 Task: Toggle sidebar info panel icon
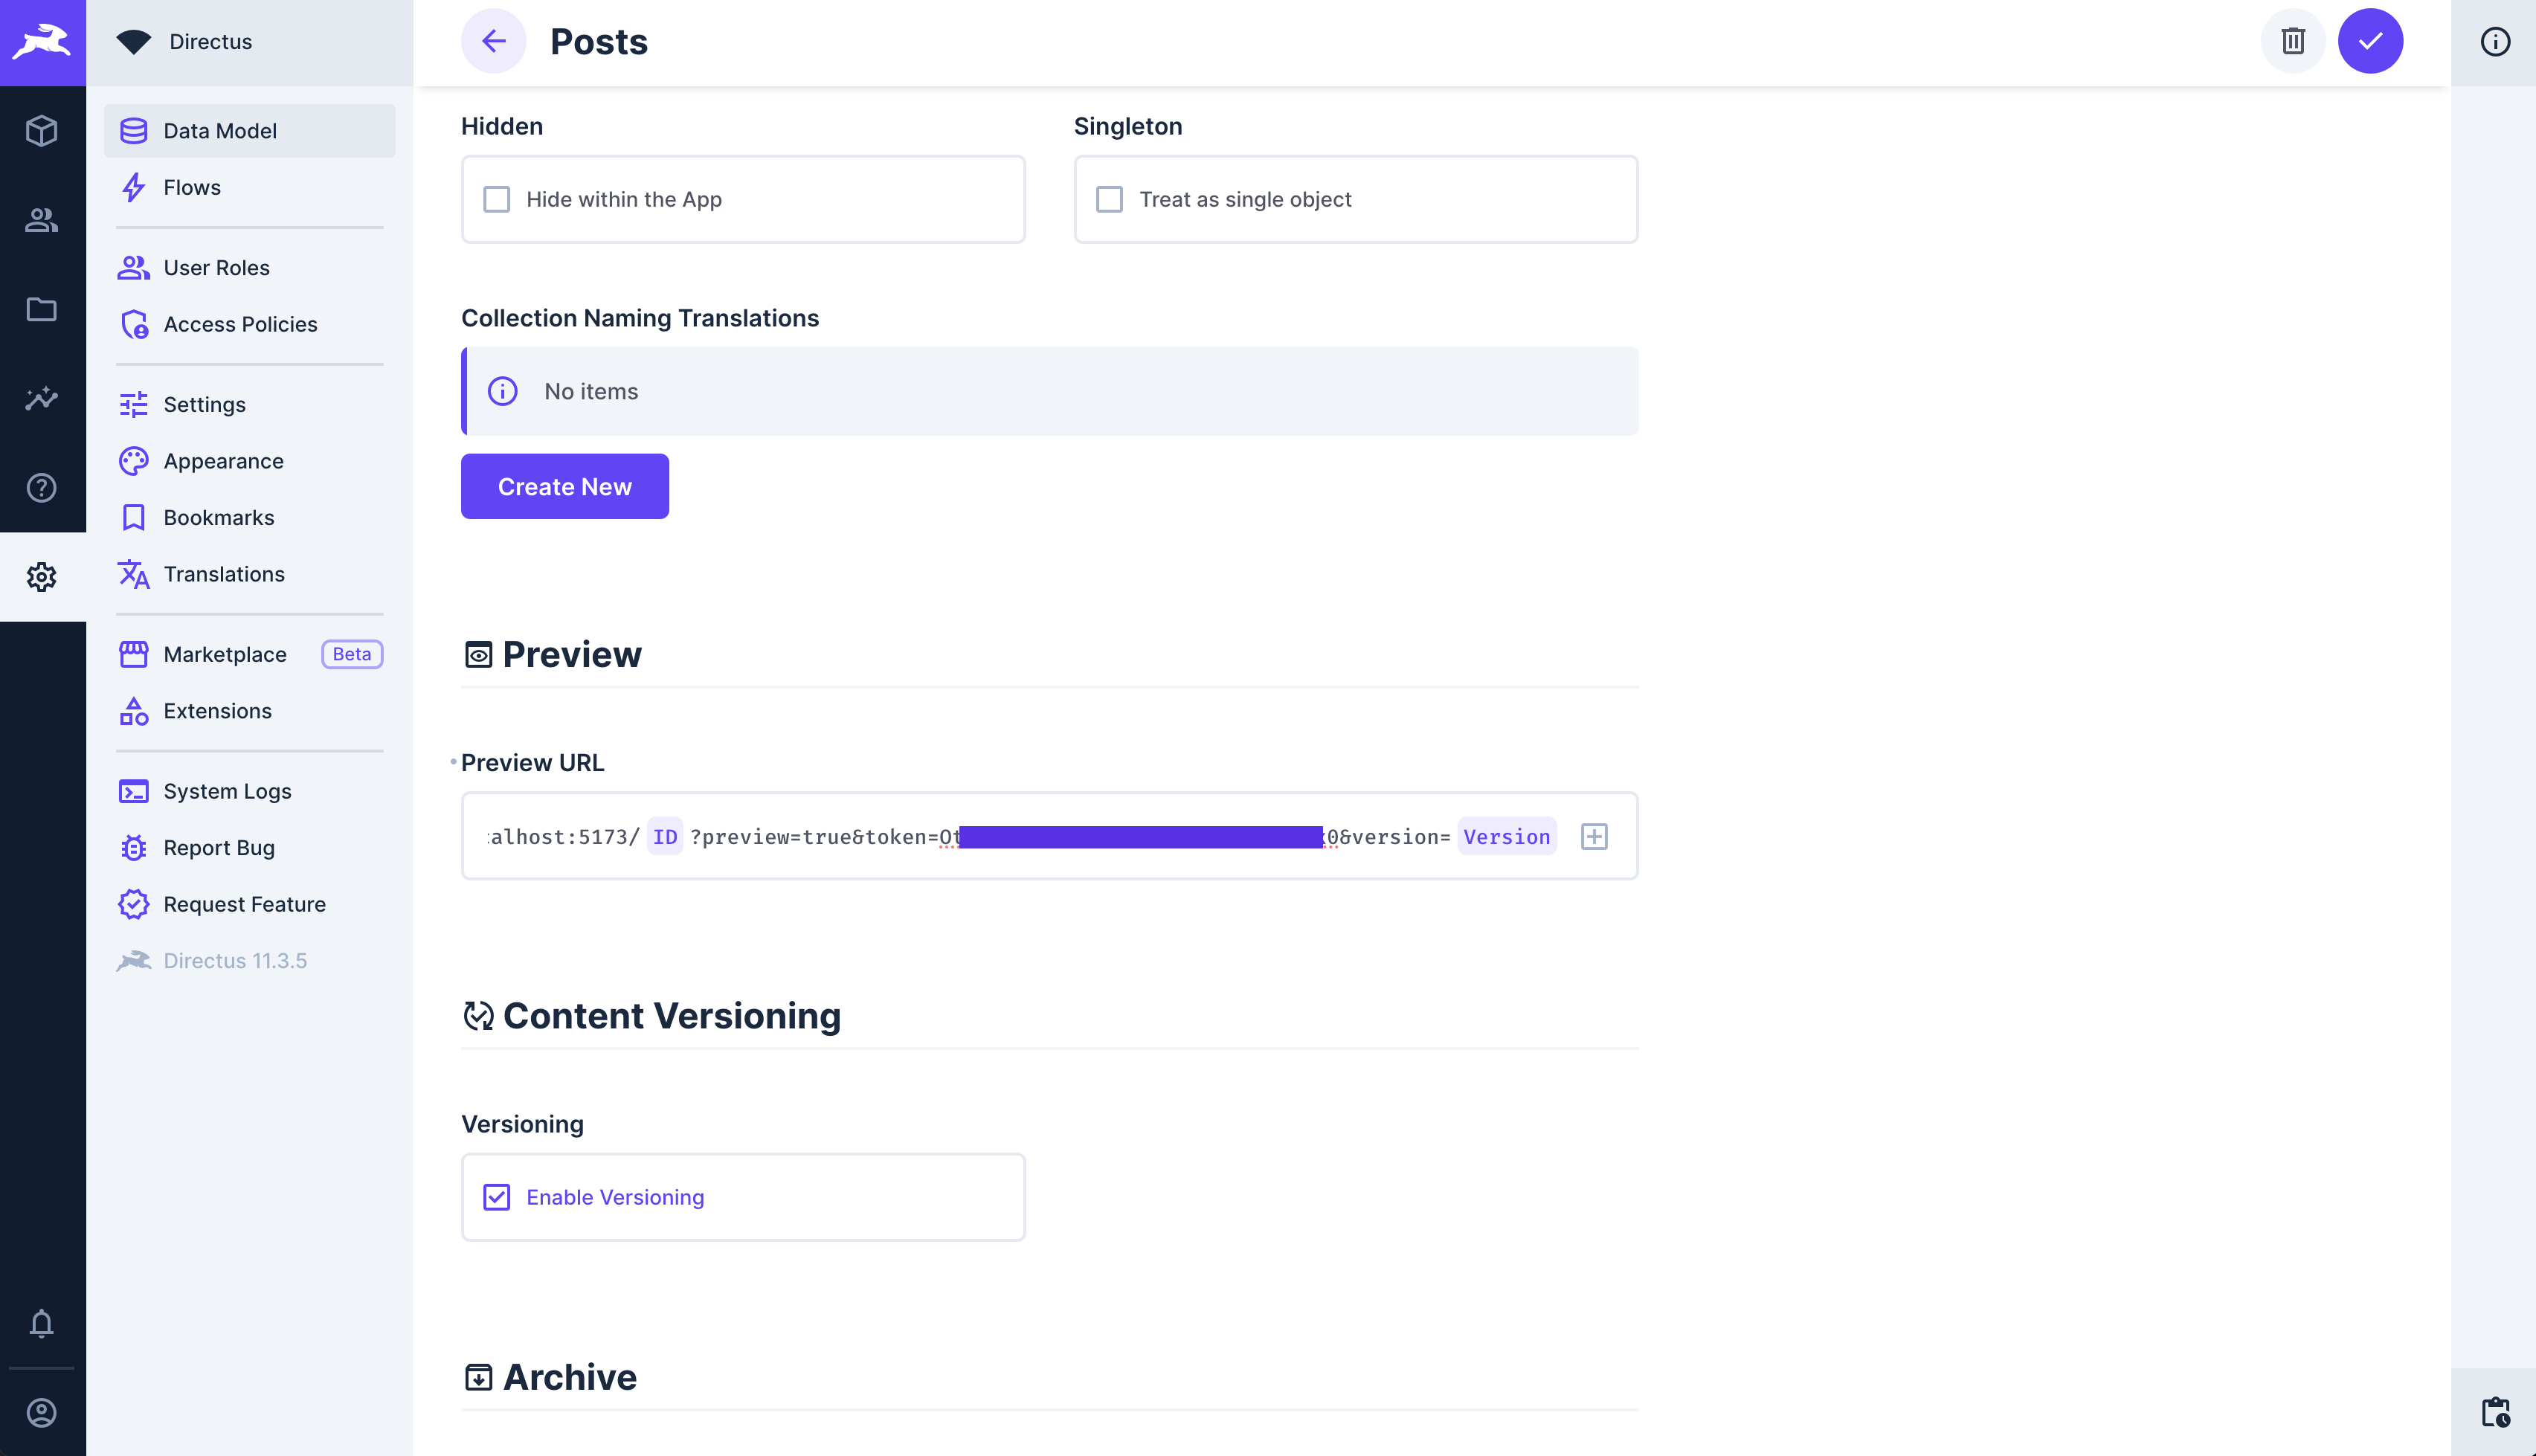click(x=2494, y=41)
